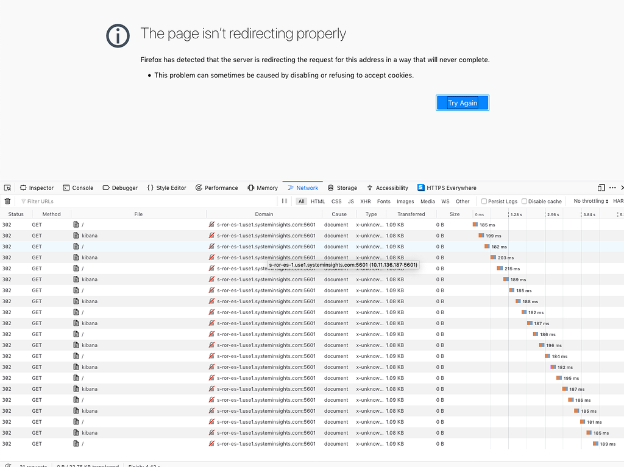The width and height of the screenshot is (624, 467).
Task: Open the Inspector panel
Action: pyautogui.click(x=37, y=188)
